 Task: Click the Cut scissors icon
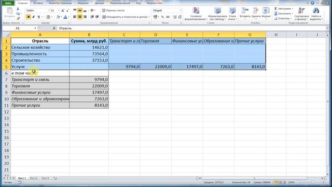pos(18,9)
